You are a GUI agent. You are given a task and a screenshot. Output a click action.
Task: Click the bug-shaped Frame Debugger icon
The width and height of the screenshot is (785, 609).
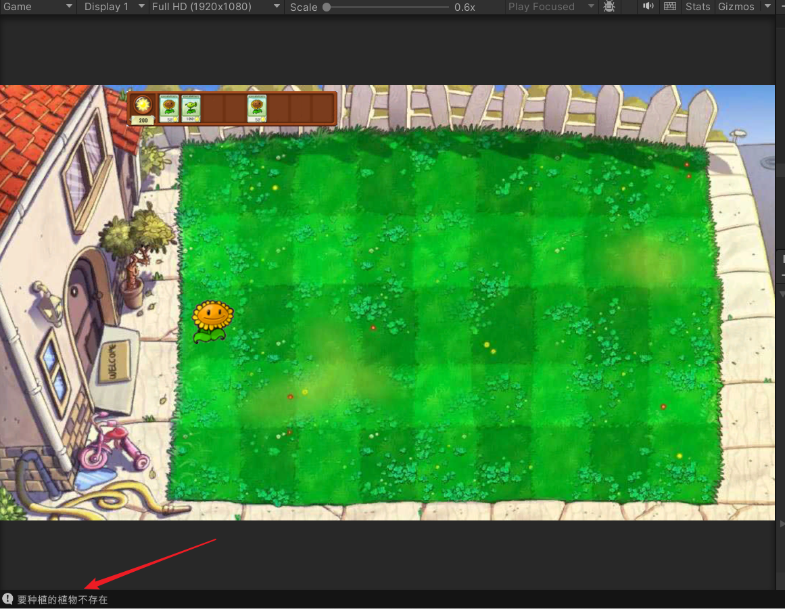coord(609,7)
